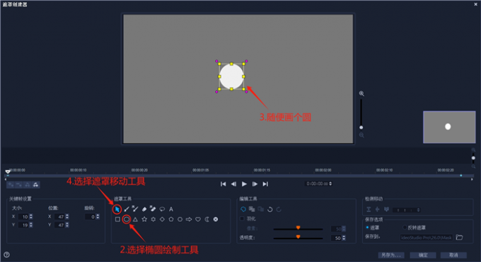Screen dimensions: 481x262
Task: Choose the rectangle shape tool
Action: click(117, 219)
